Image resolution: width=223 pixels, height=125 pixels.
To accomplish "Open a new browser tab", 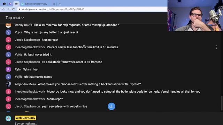I will 60,4.
